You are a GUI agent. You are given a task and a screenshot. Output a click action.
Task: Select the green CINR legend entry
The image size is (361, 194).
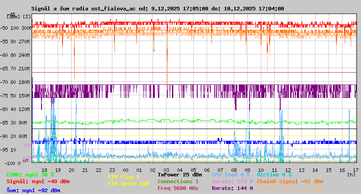pos(30,175)
